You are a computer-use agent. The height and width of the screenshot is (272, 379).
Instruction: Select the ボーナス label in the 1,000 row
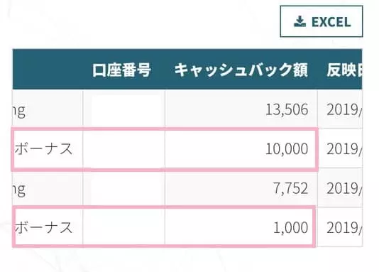click(43, 227)
